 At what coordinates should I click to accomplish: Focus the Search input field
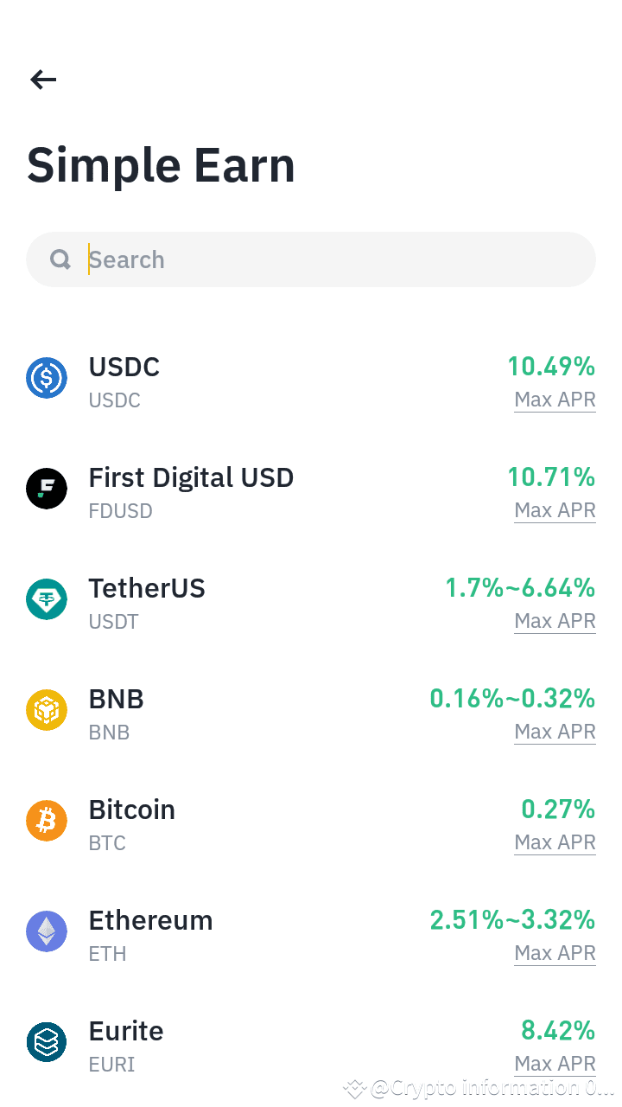point(311,259)
